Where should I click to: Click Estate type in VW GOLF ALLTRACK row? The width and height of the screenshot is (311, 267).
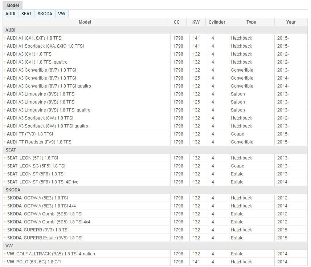pos(237,254)
